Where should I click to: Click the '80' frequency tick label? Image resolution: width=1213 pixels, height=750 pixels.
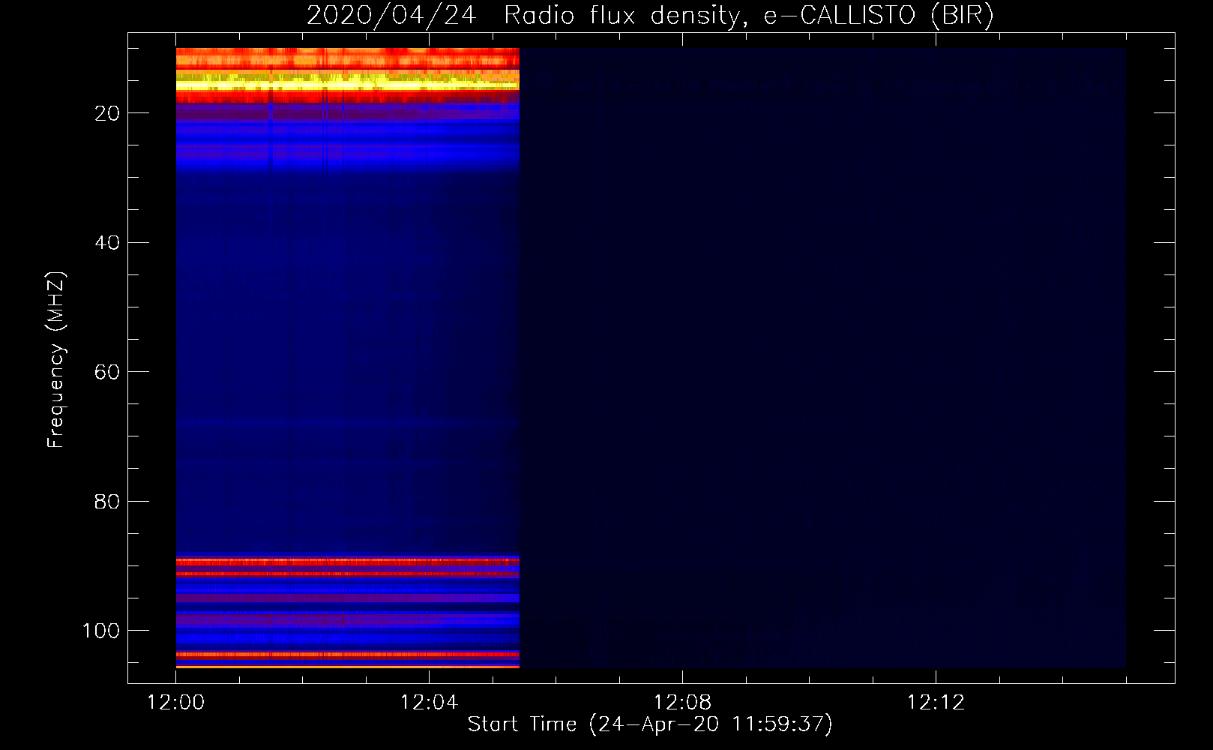tap(107, 502)
